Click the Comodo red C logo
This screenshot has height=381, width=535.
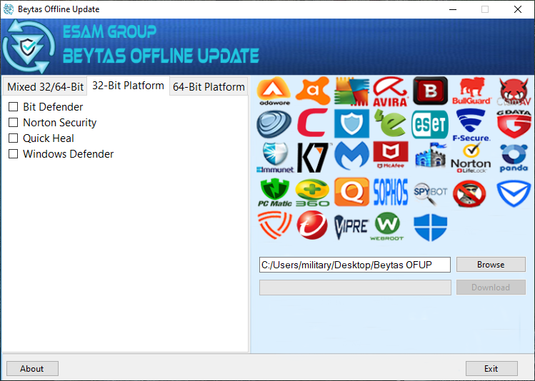(x=313, y=123)
